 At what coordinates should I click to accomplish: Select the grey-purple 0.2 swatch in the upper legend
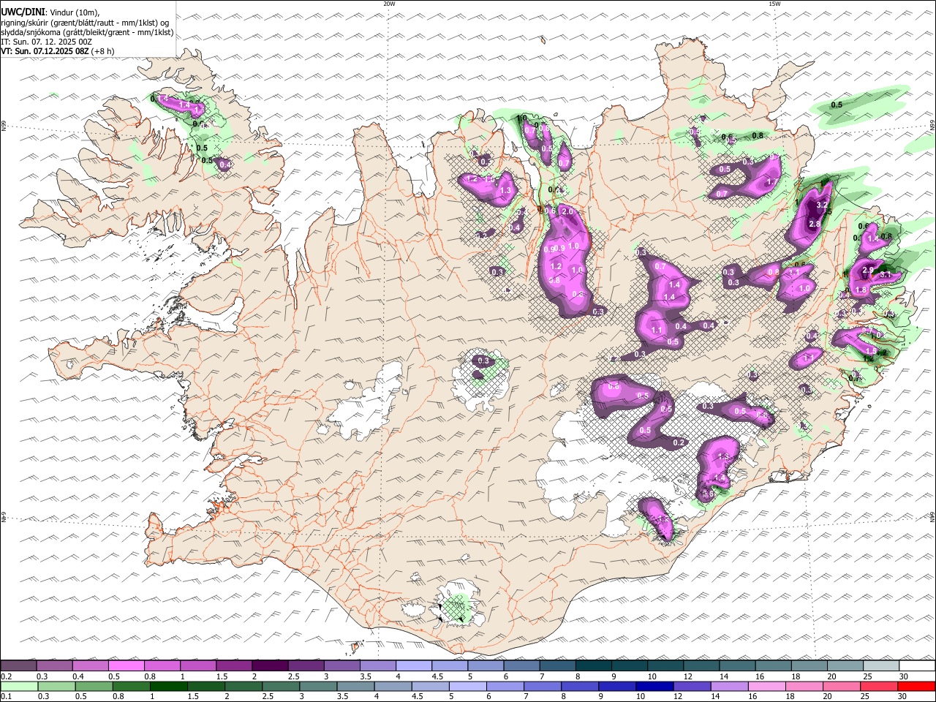19,665
